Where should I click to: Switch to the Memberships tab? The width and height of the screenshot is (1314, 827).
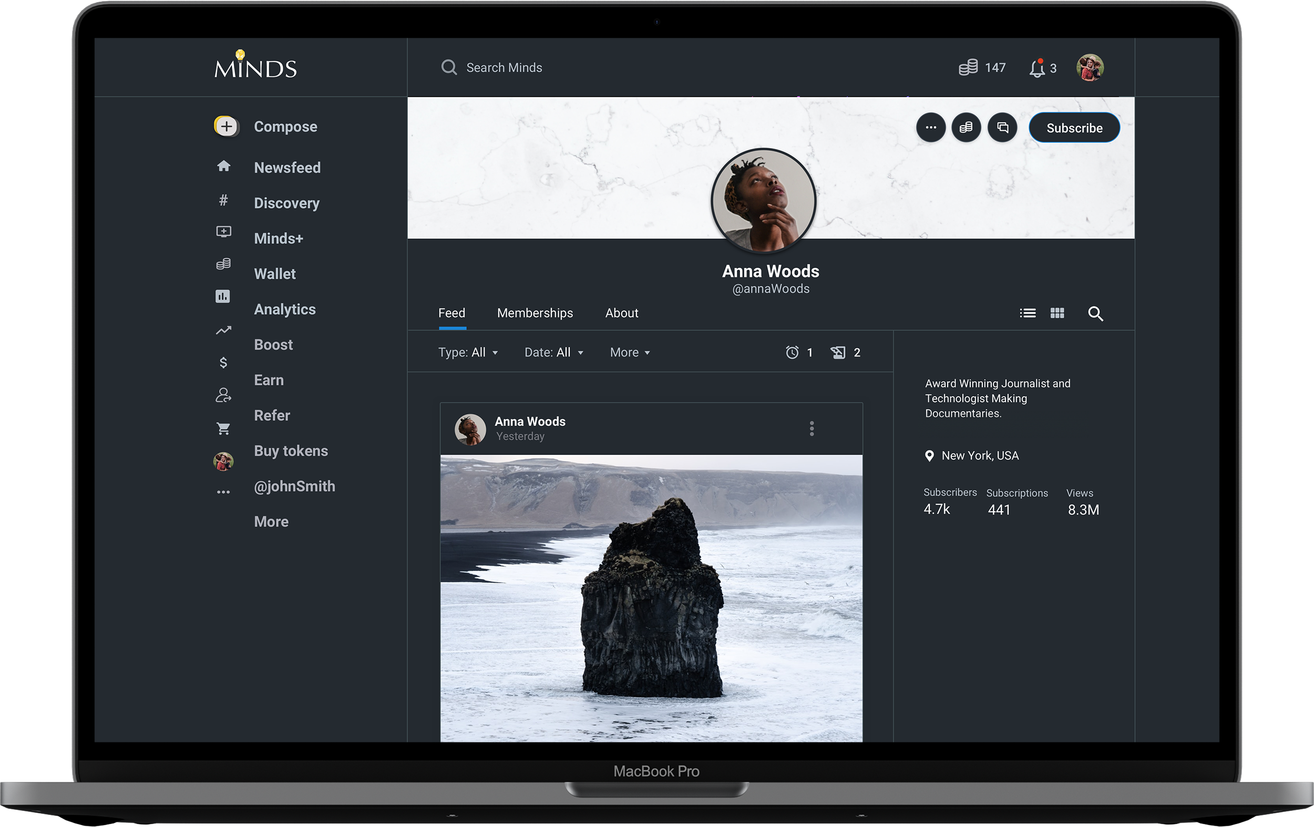pos(535,313)
